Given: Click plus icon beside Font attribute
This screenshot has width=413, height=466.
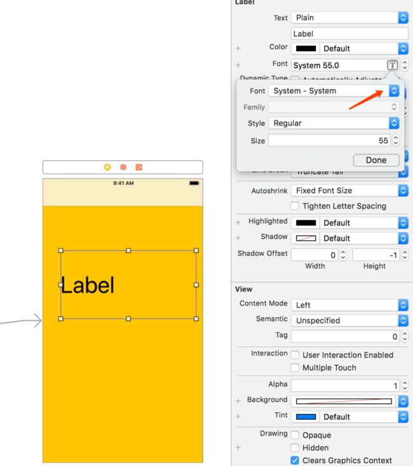Looking at the screenshot, I should tap(238, 65).
